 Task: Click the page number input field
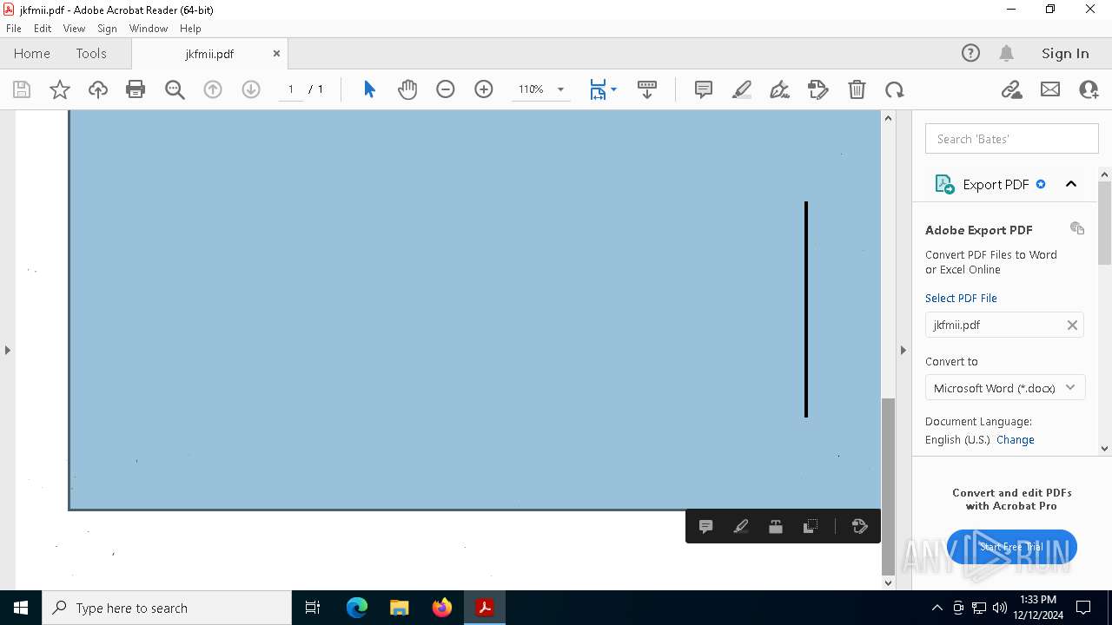[x=291, y=89]
